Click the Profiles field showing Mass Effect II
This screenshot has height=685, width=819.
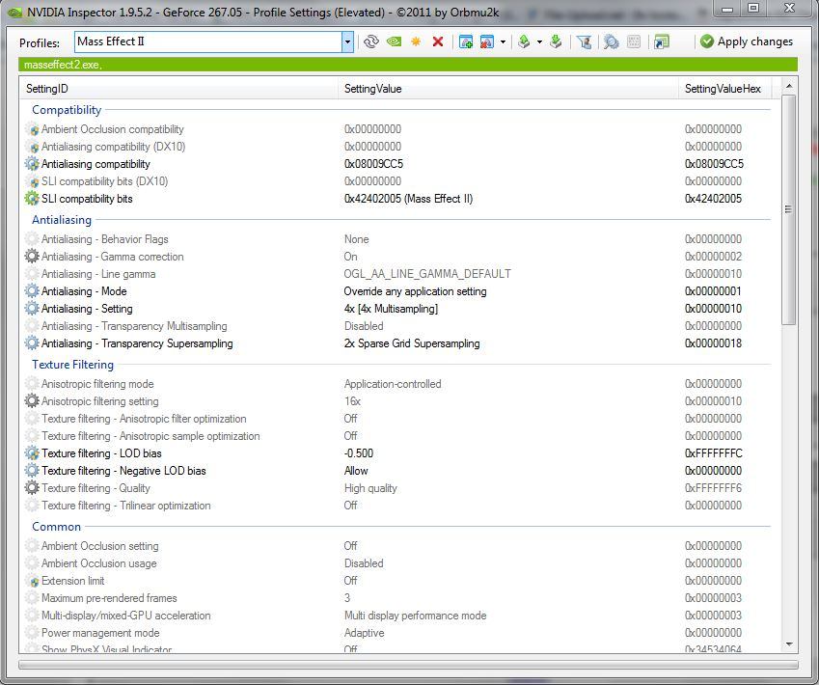[207, 41]
